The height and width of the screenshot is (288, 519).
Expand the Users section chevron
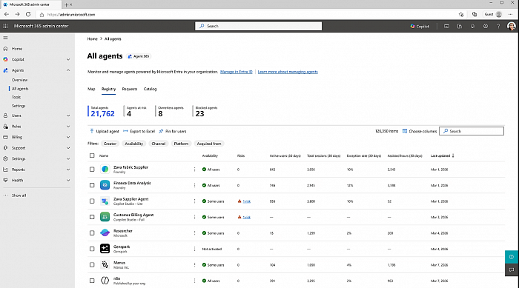[x=68, y=115]
